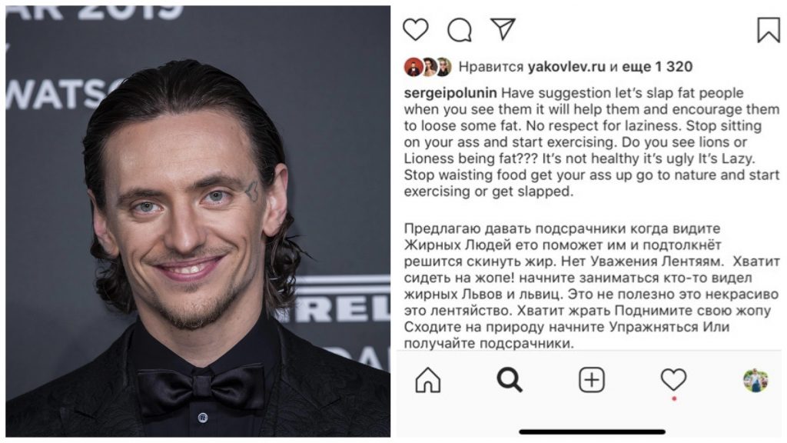The width and height of the screenshot is (787, 443).
Task: Like the post with the heart icon
Action: (x=416, y=30)
